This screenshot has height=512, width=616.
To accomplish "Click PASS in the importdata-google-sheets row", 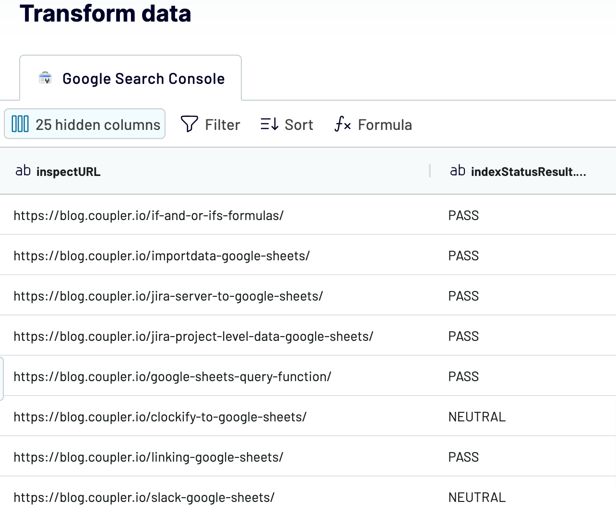I will coord(463,256).
